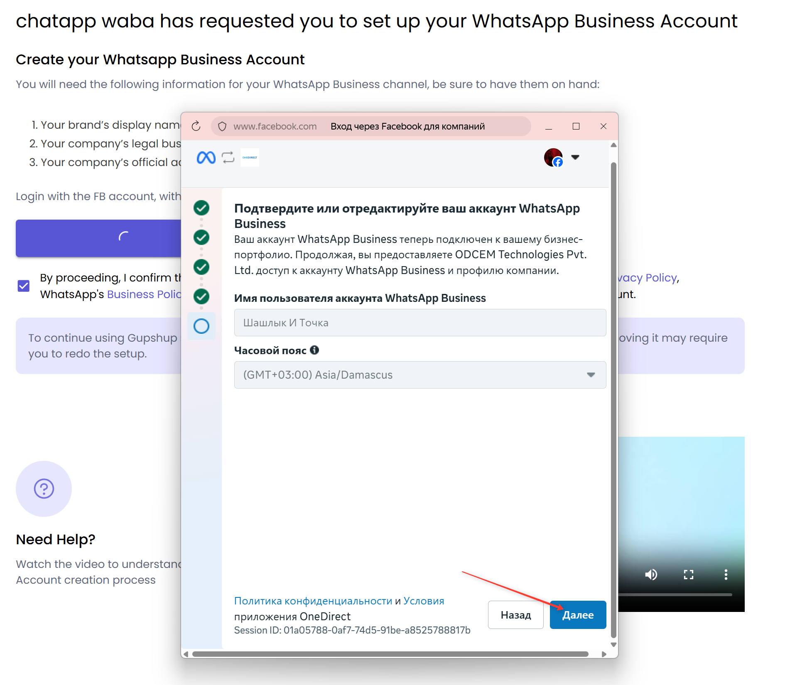This screenshot has height=685, width=790.
Task: Click the second completed step checkmark
Action: point(201,237)
